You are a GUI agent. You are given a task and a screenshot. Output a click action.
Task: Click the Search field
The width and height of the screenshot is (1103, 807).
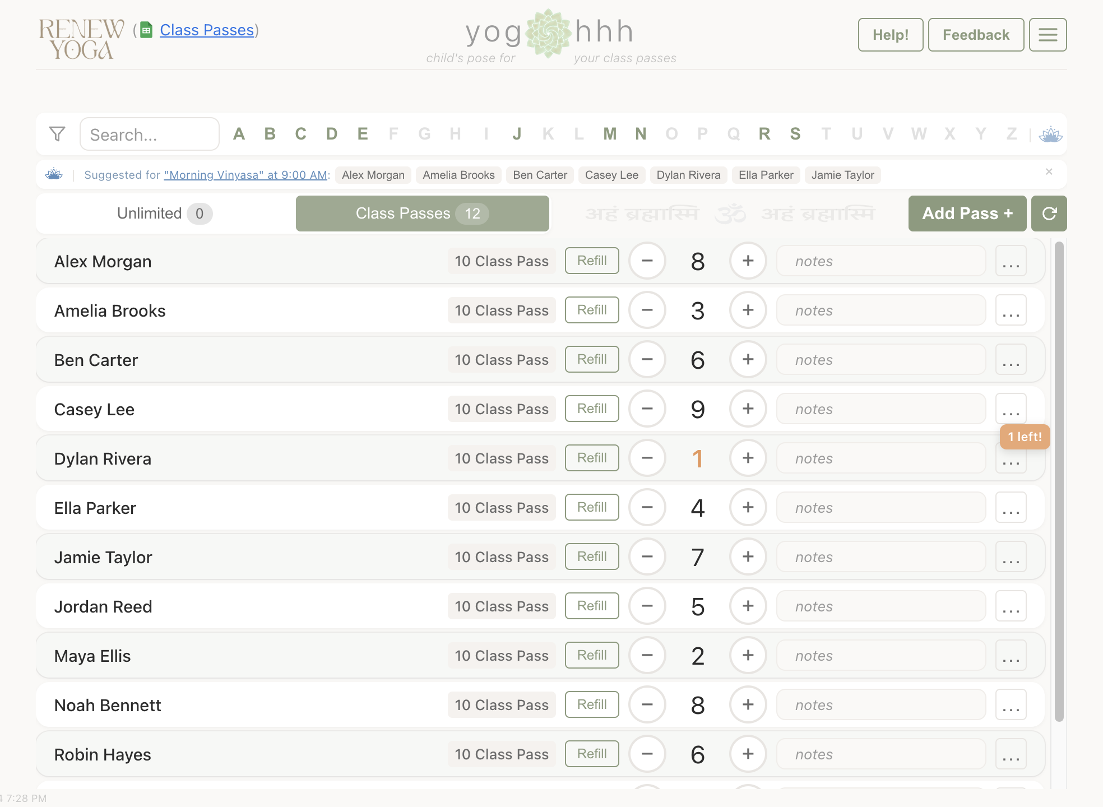point(150,134)
